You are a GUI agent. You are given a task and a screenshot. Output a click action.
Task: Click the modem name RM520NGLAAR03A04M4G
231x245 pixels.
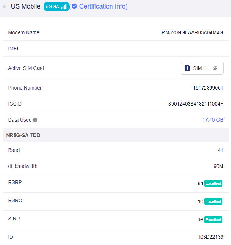coord(192,32)
